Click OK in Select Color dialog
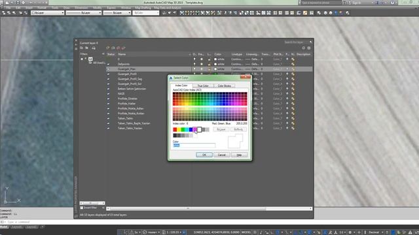 [x=204, y=155]
